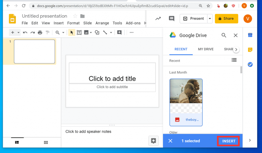Click to add title placeholder
This screenshot has height=153, width=262.
pos(112,73)
